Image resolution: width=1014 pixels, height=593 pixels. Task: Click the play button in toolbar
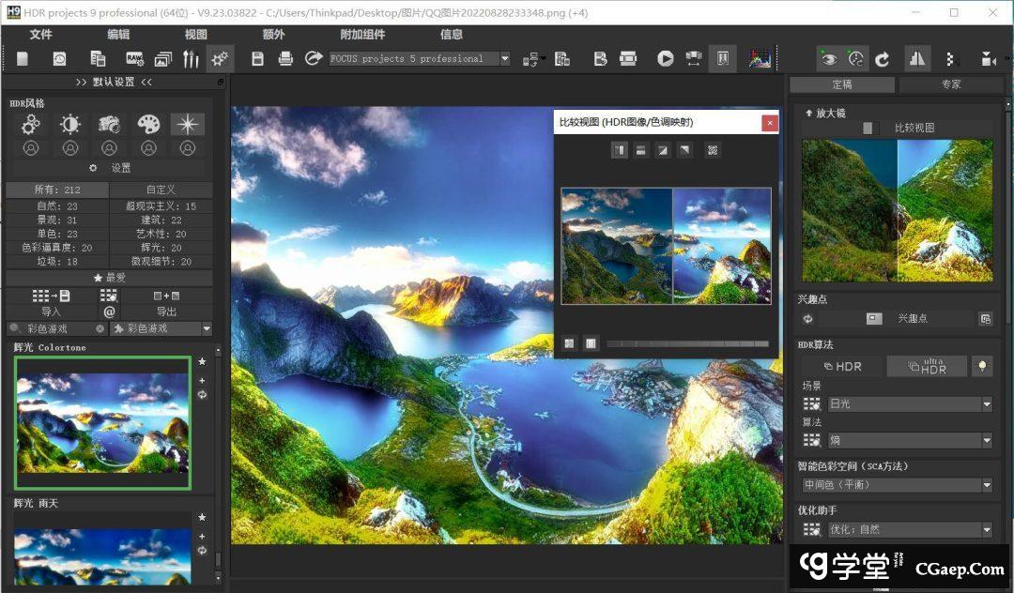pos(665,59)
